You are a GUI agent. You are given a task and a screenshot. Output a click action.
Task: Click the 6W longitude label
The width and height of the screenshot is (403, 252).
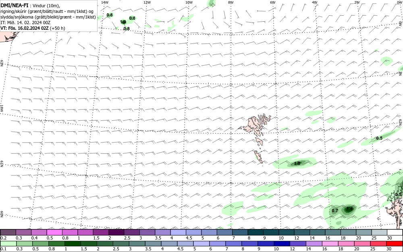pos(273,2)
